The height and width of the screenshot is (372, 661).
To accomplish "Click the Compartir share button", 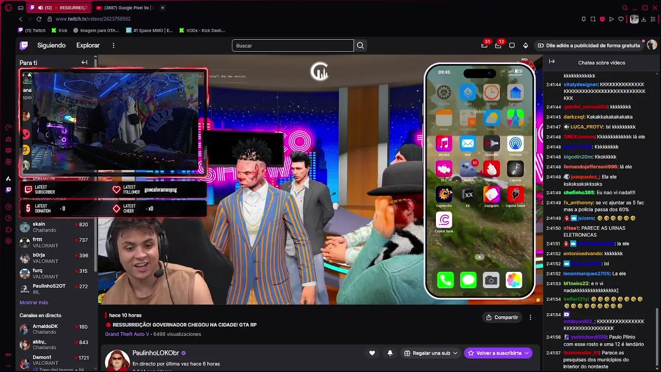I will coord(502,317).
